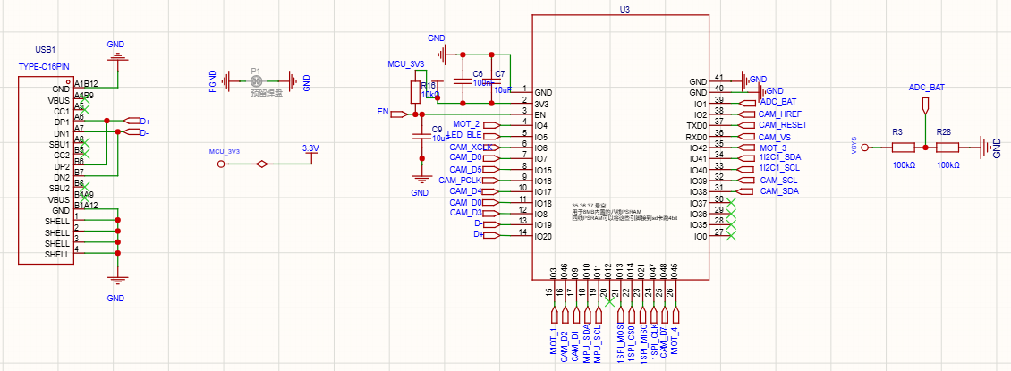Click the D- port at U3 pin 13
1011x371 pixels.
click(x=491, y=224)
